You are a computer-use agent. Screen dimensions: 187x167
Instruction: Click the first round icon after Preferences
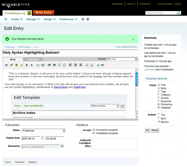point(83,19)
